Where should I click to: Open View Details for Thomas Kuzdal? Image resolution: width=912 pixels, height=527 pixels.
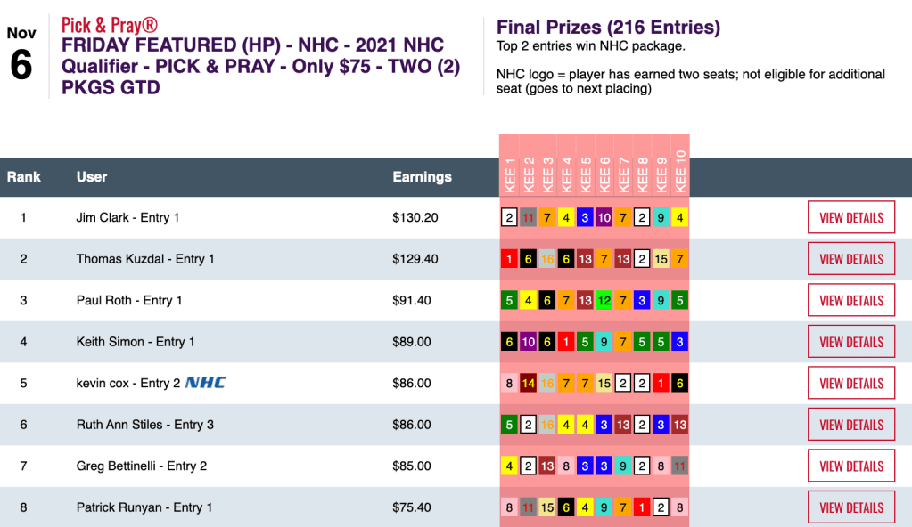pyautogui.click(x=850, y=259)
